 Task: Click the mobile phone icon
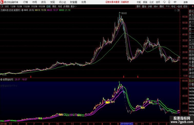169,2
